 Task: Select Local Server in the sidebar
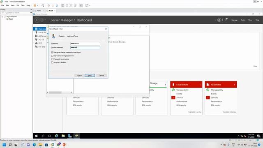pyautogui.click(x=41, y=32)
